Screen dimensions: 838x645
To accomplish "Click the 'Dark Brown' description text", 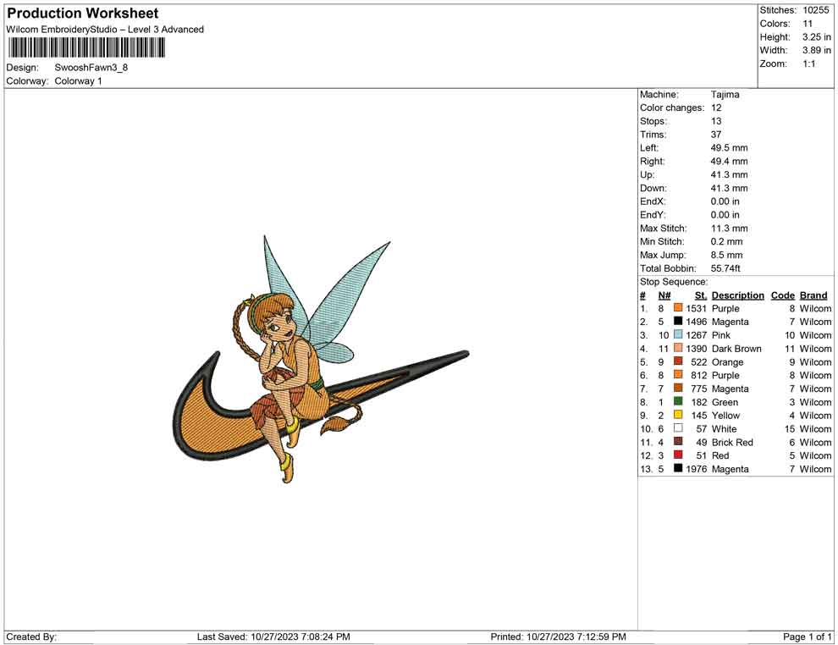I will tap(736, 349).
